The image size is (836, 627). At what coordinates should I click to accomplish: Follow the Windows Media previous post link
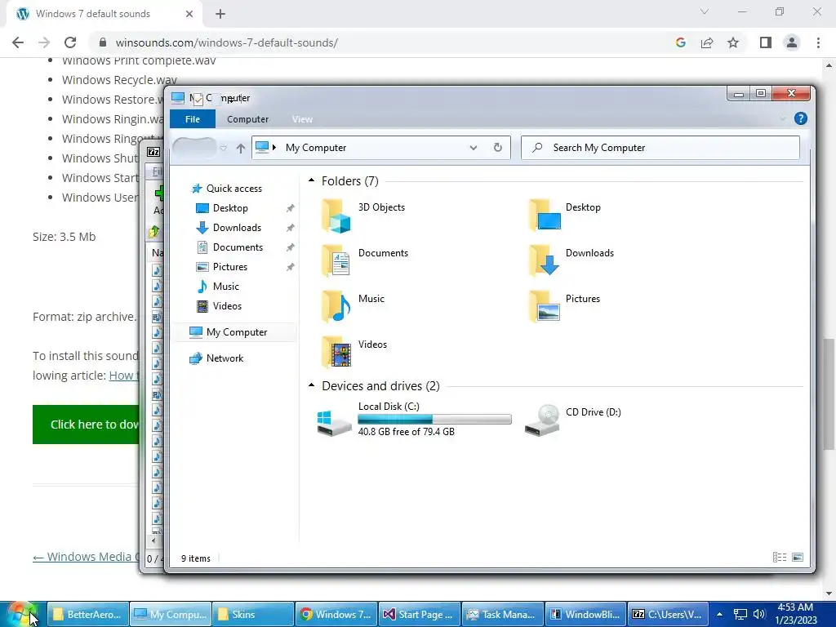[x=86, y=557]
